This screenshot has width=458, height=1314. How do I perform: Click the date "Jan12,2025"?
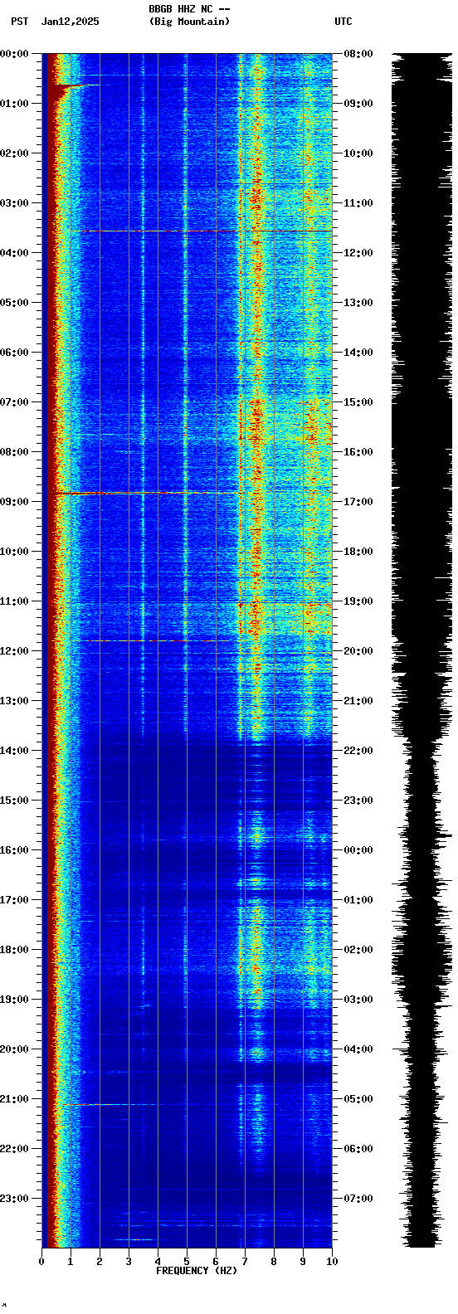pyautogui.click(x=70, y=22)
